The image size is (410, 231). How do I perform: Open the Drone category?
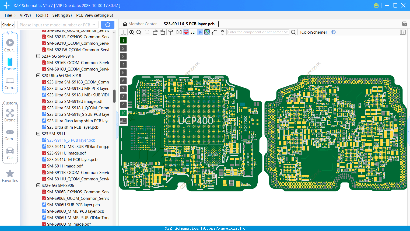[x=10, y=115]
